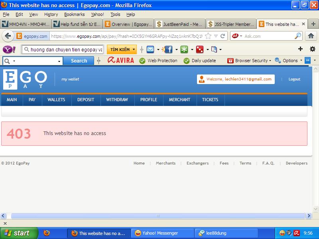319x239 pixels.
Task: Open the Firefox home page icon
Action: point(311,36)
